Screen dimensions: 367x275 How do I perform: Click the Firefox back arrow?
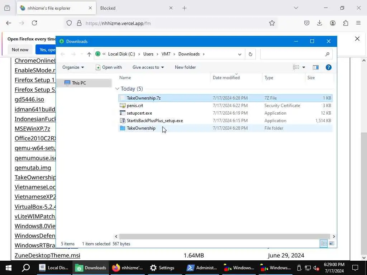tap(9, 23)
